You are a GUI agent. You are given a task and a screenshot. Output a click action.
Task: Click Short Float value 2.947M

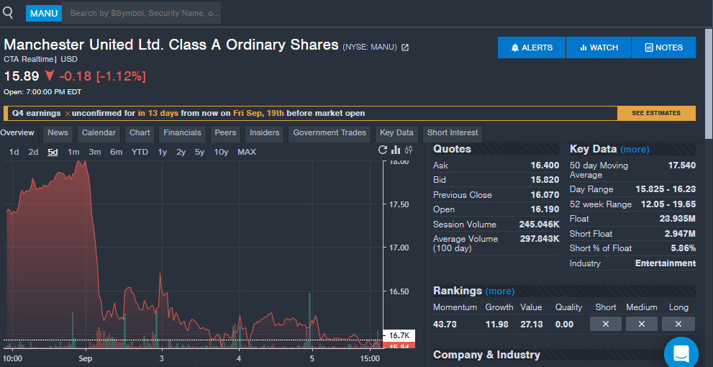(679, 234)
